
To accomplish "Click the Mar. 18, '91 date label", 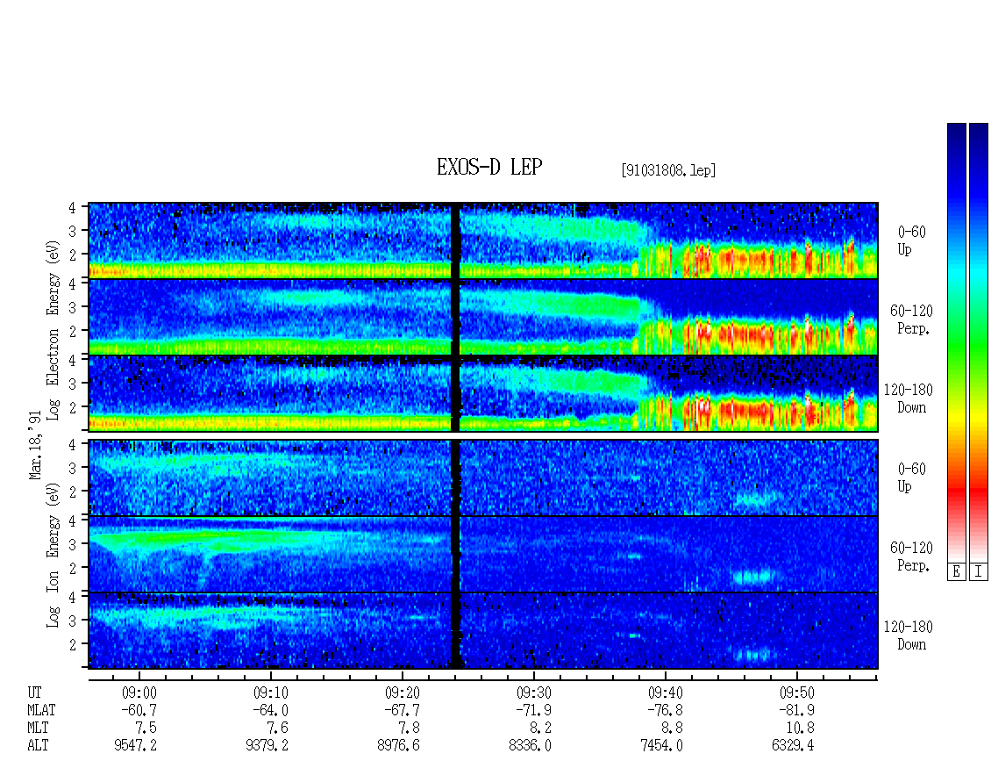I will pos(35,445).
